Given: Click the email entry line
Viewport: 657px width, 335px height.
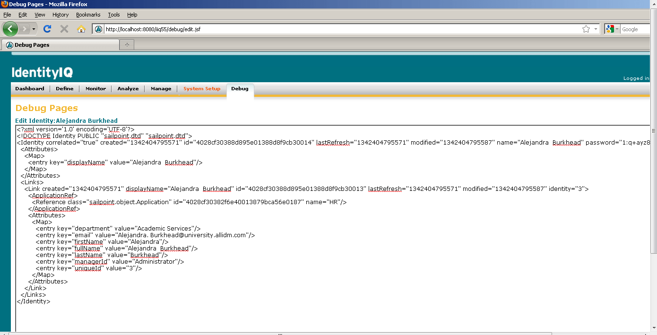Looking at the screenshot, I should pyautogui.click(x=146, y=235).
